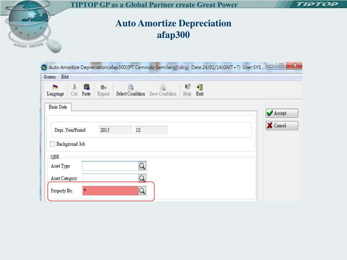Click the Paste clipboard icon
Screen dimensions: 347x260
[x=86, y=87]
